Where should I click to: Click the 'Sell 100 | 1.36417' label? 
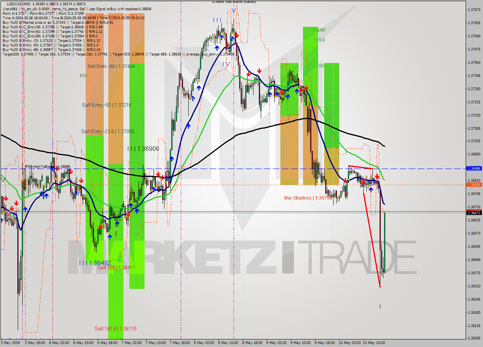point(116,267)
